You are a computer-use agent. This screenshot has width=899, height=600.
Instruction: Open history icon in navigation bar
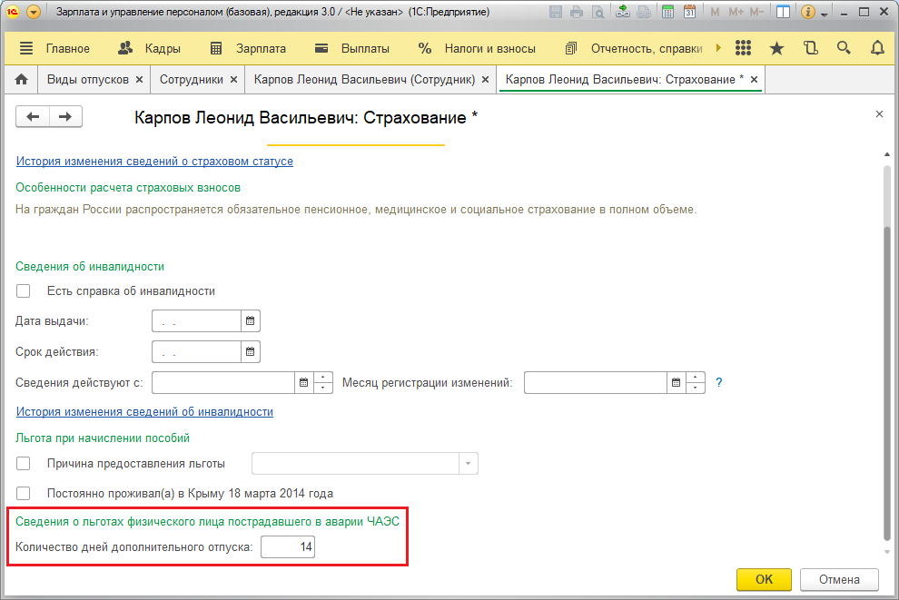(x=811, y=48)
